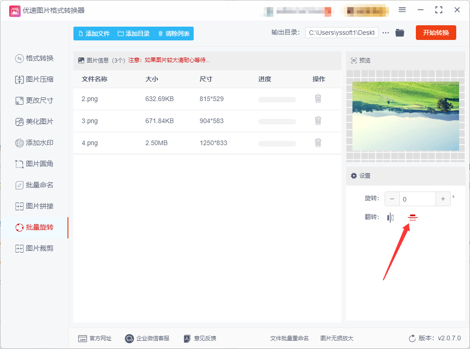Image resolution: width=470 pixels, height=349 pixels.
Task: Click the trash icon for 4.png
Action: [318, 143]
